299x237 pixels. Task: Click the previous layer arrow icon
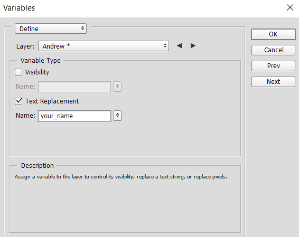179,46
